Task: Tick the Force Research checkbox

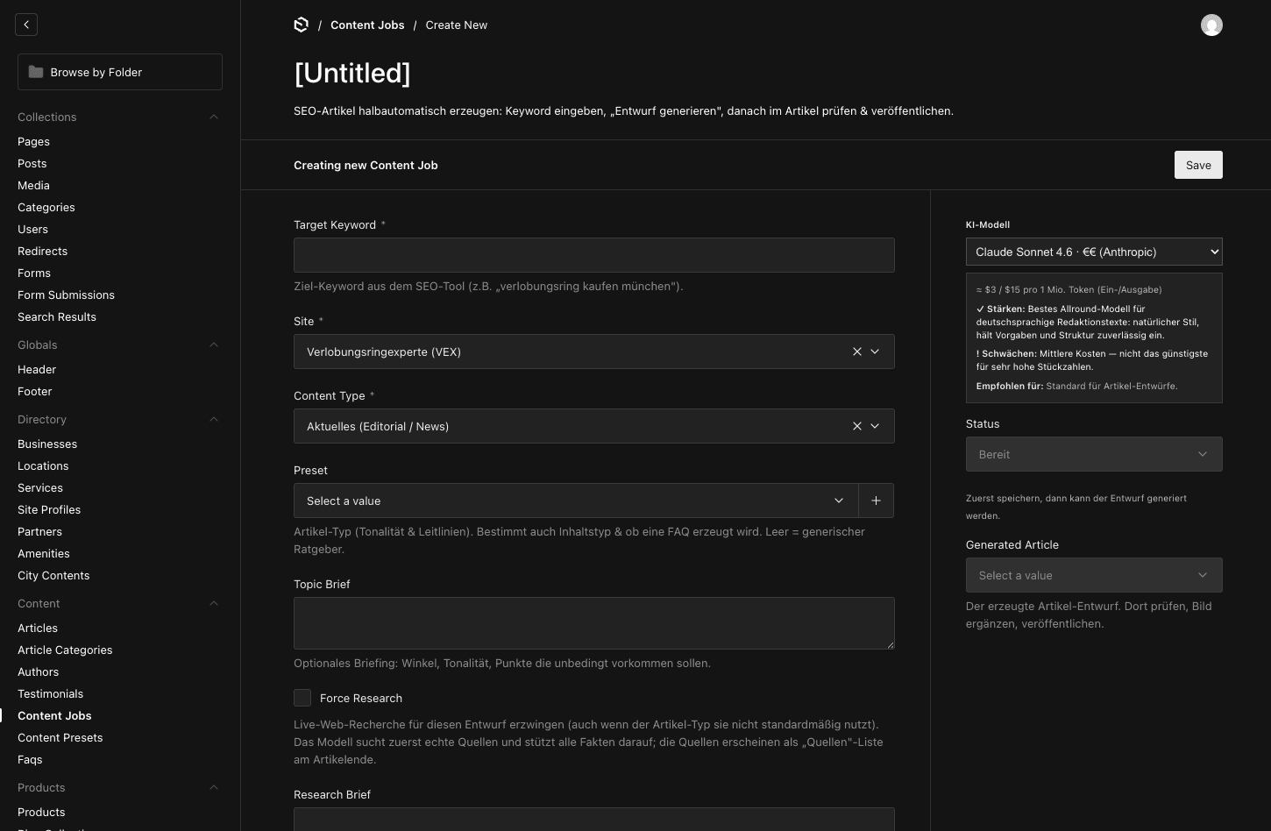Action: [302, 698]
